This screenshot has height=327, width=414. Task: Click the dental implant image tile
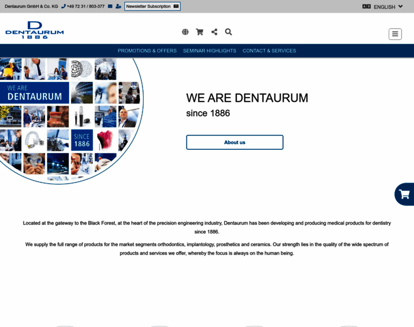[x=82, y=117]
